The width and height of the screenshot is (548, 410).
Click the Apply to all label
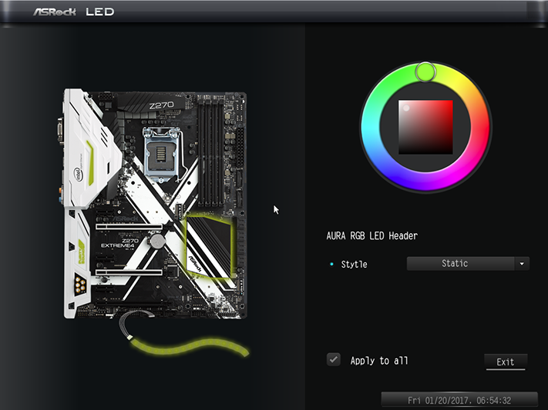[x=379, y=361]
